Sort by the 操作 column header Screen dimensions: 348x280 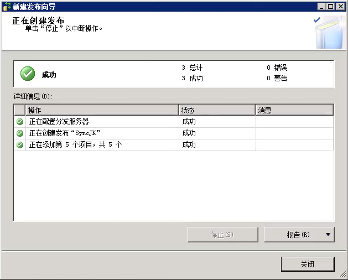click(x=102, y=110)
